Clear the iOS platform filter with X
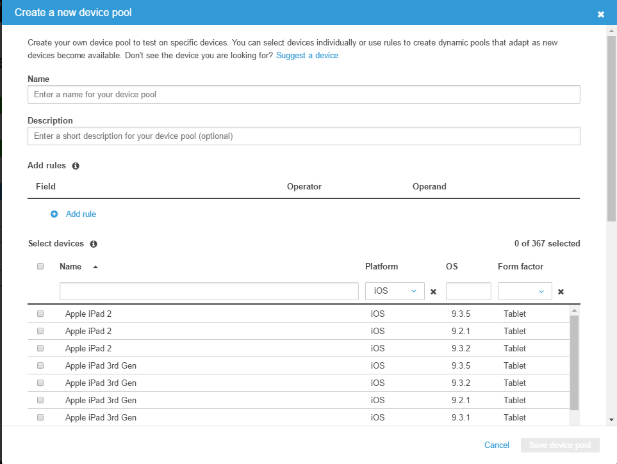Viewport: 617px width, 464px height. point(433,292)
